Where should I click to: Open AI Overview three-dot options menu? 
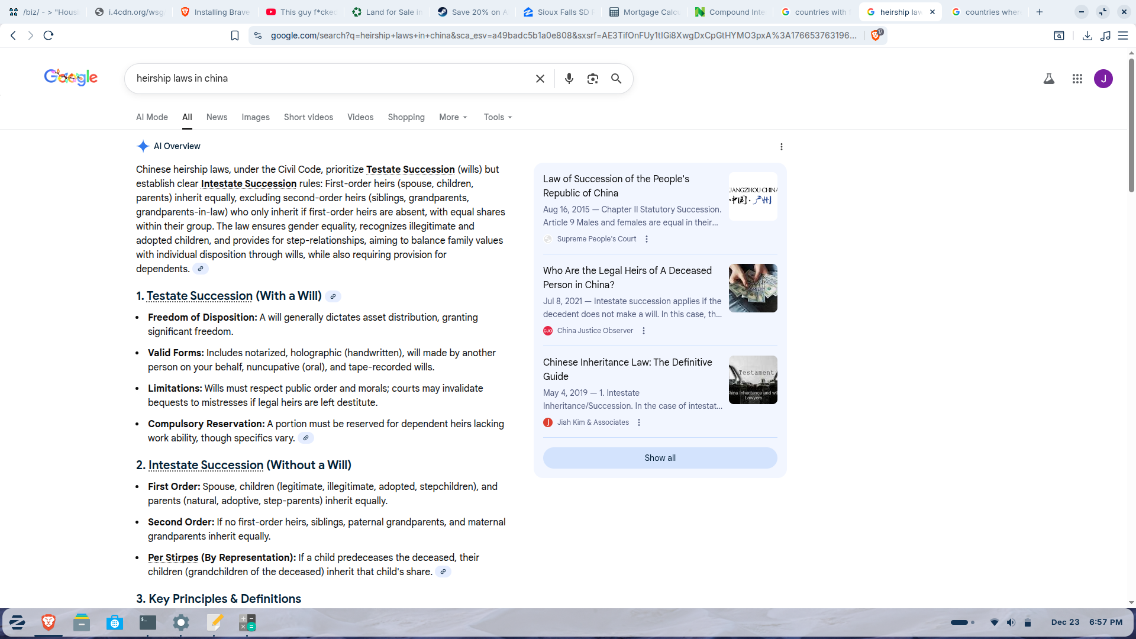pyautogui.click(x=781, y=147)
